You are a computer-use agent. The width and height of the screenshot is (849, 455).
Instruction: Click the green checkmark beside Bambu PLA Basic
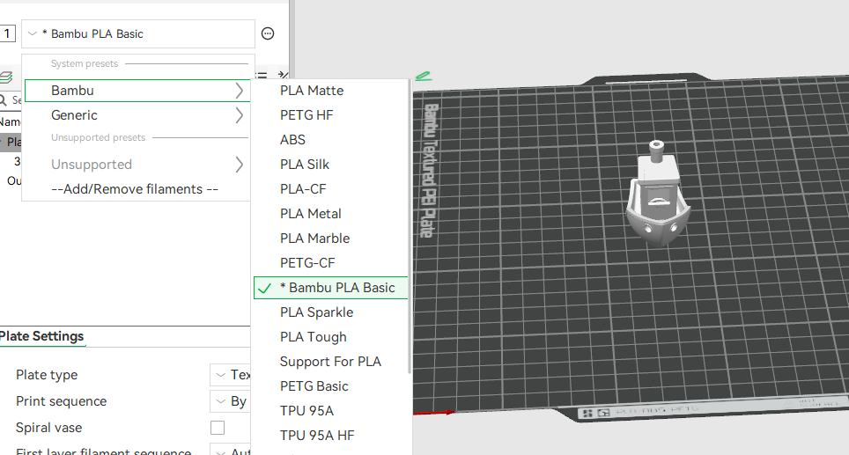pos(265,288)
